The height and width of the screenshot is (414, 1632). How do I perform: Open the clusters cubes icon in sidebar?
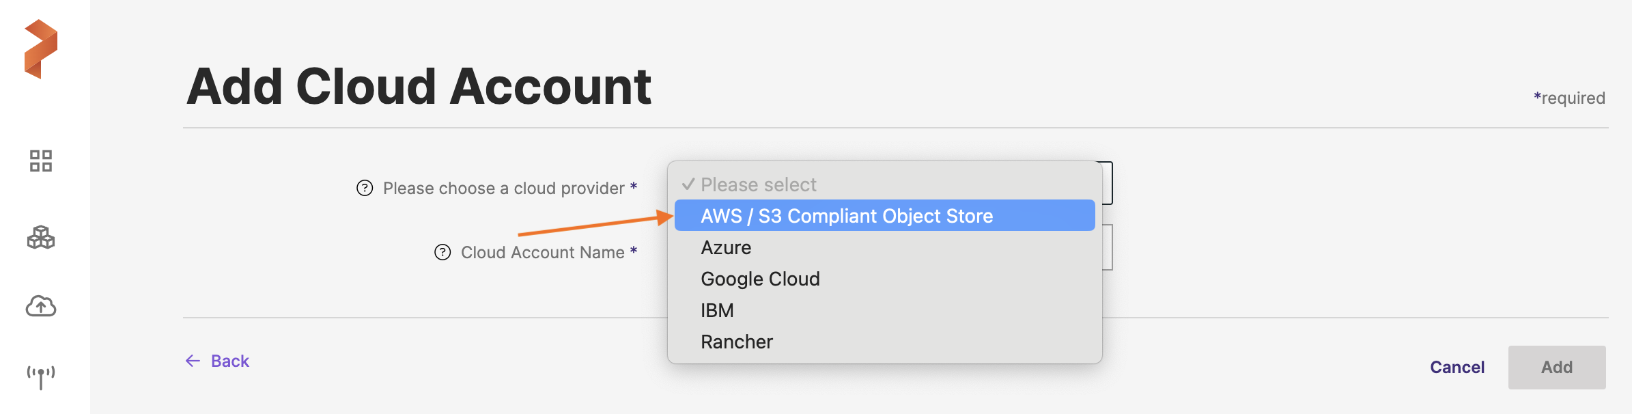tap(41, 237)
